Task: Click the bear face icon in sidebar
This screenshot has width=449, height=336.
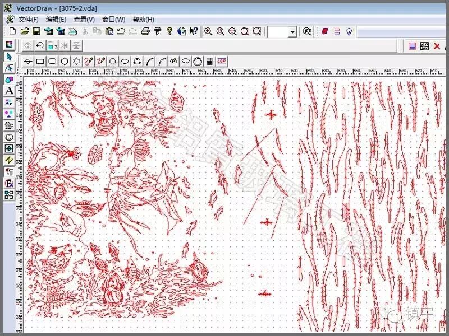Action: coord(9,137)
